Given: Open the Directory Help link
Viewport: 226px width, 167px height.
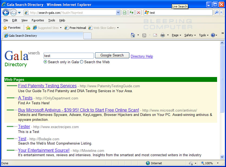Looking at the screenshot, I should (x=142, y=56).
